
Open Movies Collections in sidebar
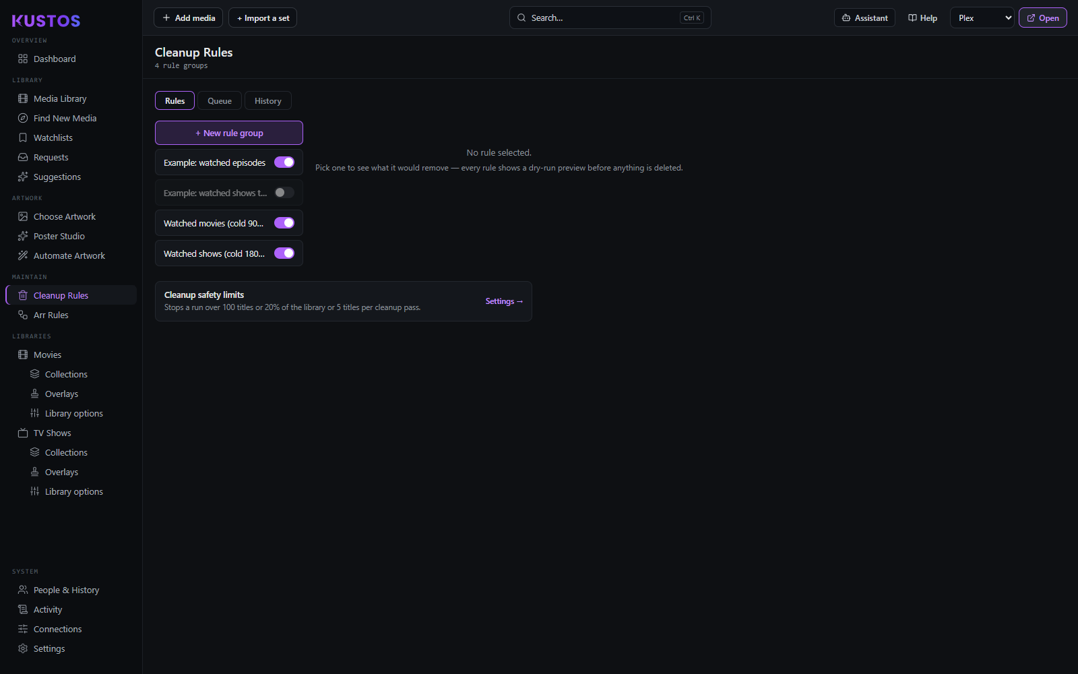pos(66,374)
